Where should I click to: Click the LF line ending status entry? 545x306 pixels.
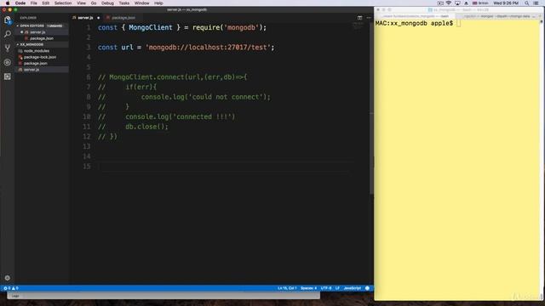tap(337, 288)
